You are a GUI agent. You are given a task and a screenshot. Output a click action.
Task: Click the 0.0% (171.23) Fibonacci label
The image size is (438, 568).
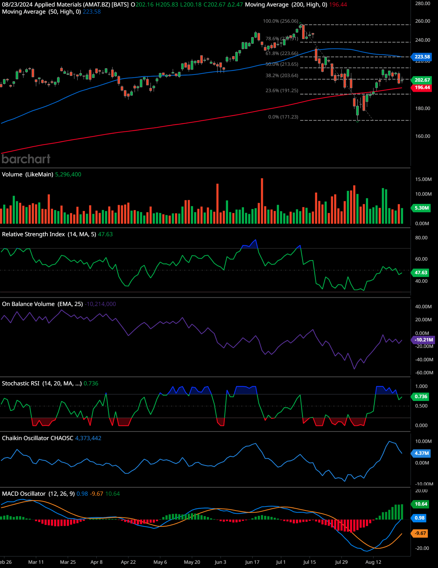pos(283,117)
